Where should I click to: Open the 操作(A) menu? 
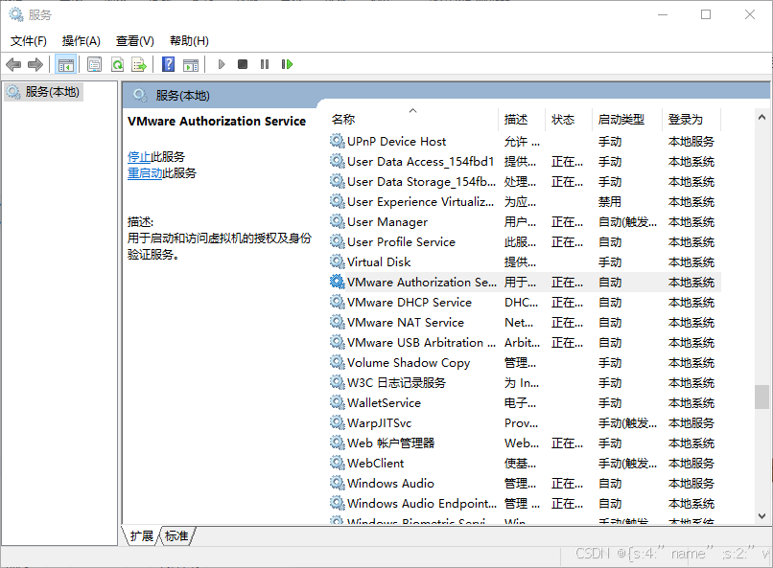(x=82, y=41)
